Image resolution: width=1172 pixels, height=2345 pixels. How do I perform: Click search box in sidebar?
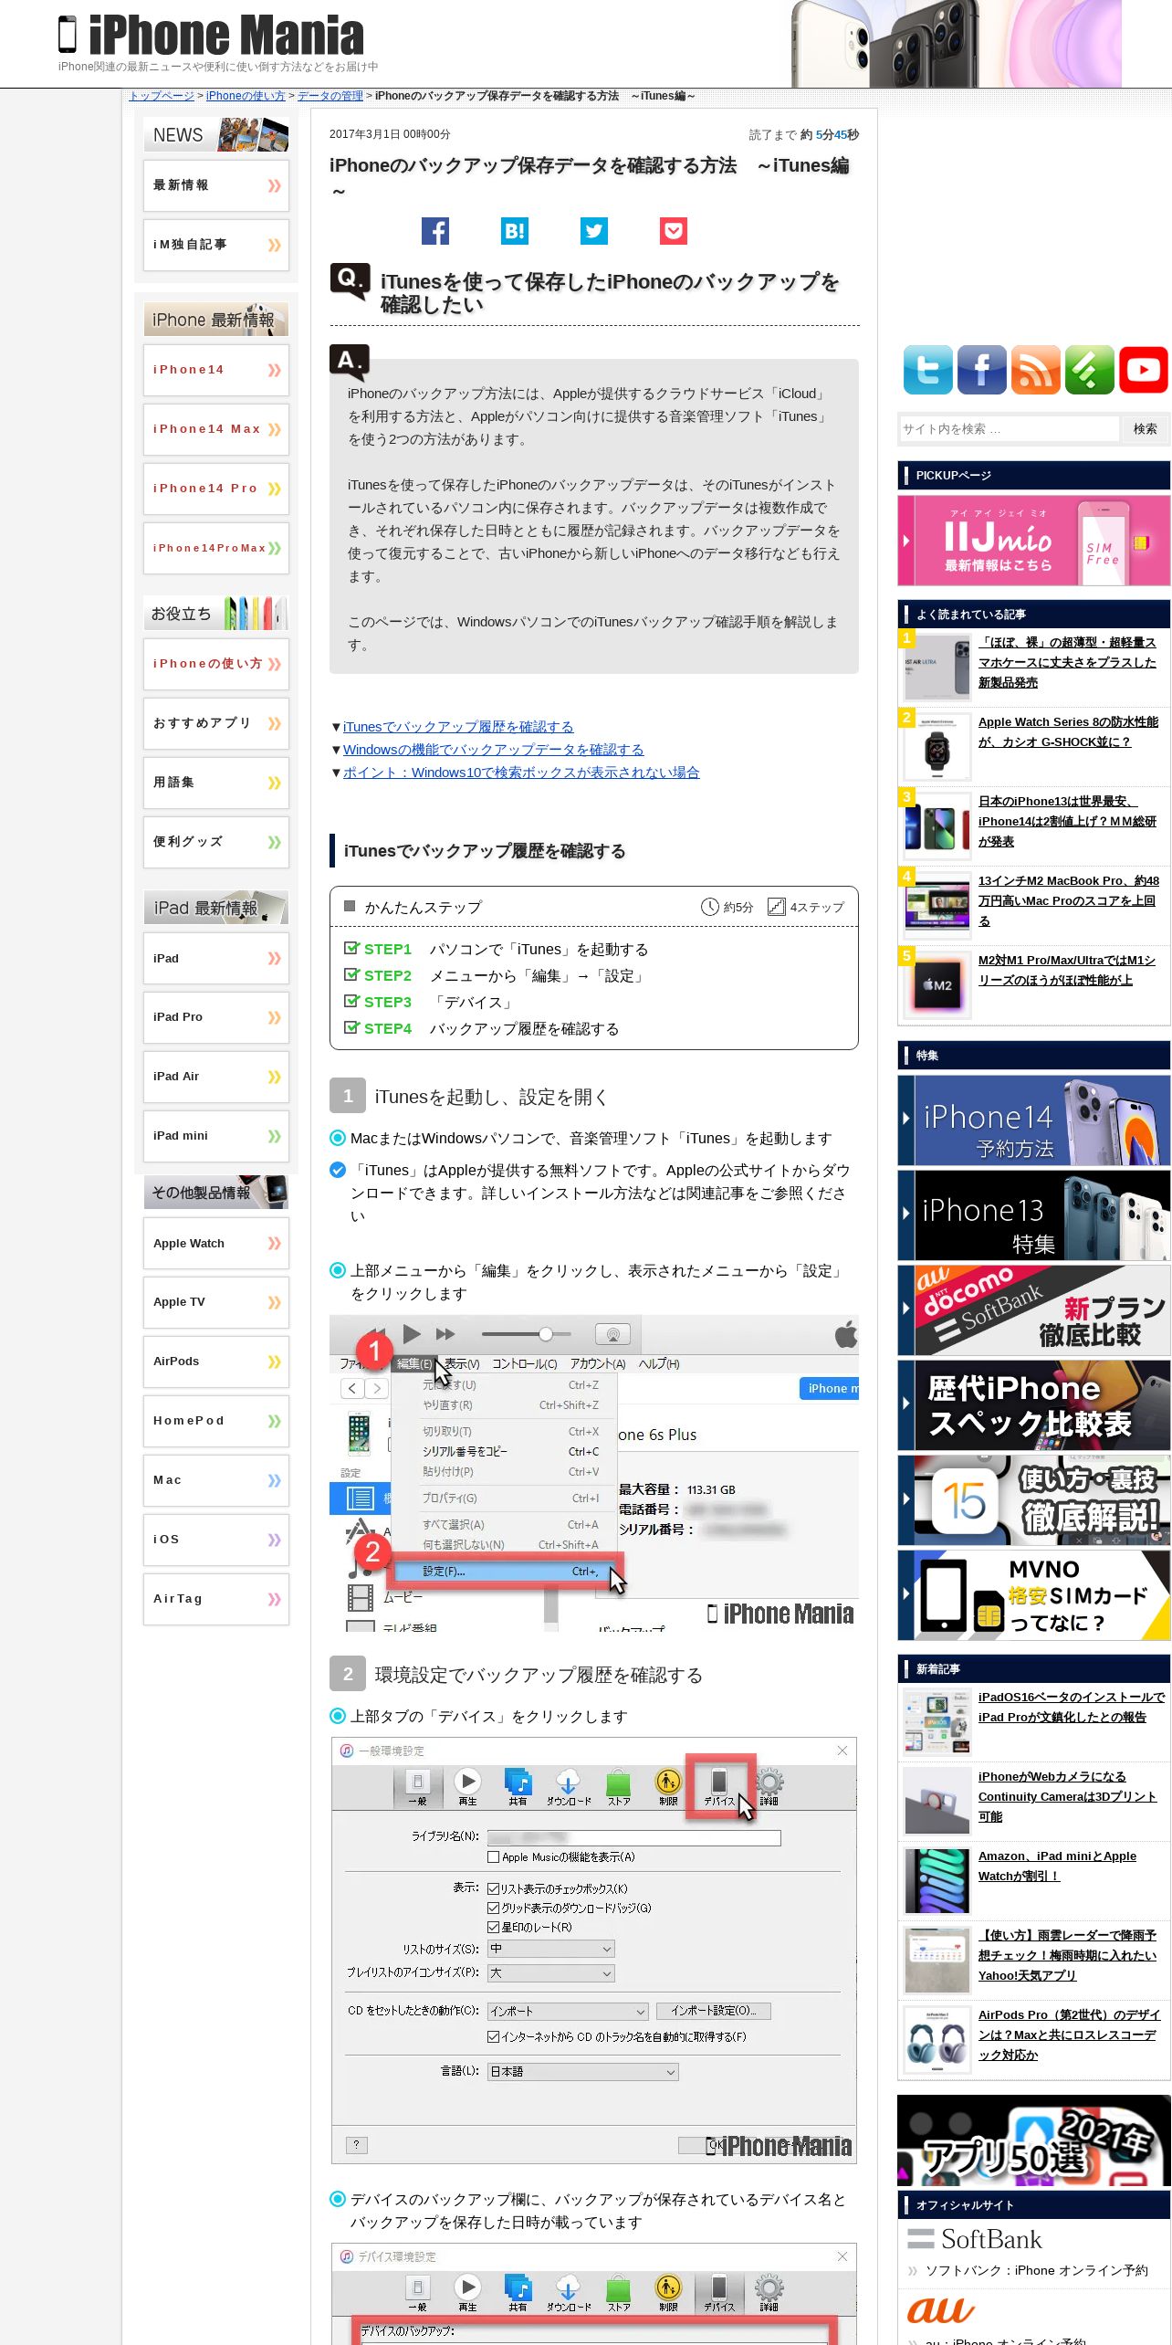[1009, 428]
